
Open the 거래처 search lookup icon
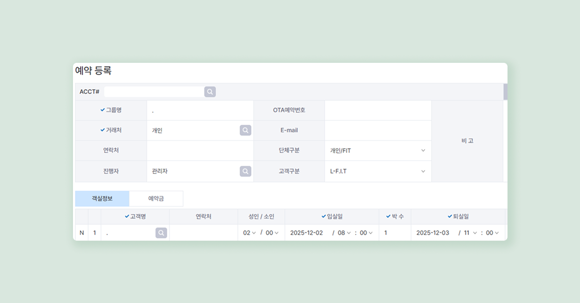tap(246, 130)
